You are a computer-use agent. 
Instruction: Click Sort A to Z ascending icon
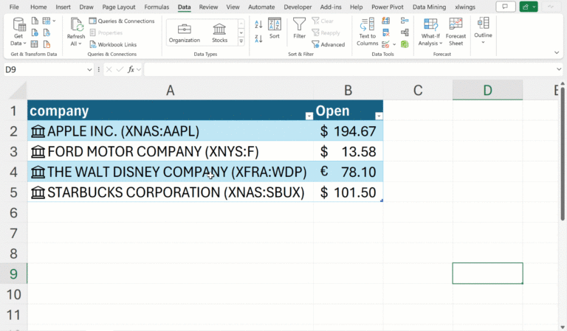pyautogui.click(x=258, y=24)
